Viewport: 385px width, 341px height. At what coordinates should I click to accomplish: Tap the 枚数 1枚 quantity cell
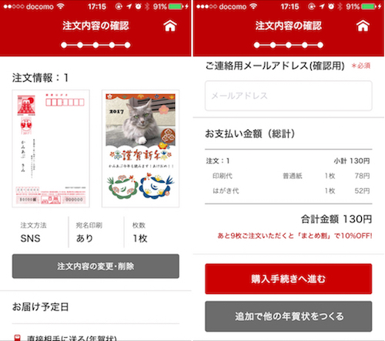pyautogui.click(x=152, y=232)
